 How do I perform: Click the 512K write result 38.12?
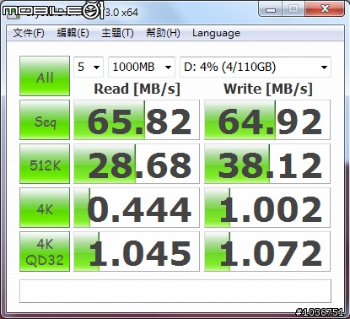coord(267,164)
